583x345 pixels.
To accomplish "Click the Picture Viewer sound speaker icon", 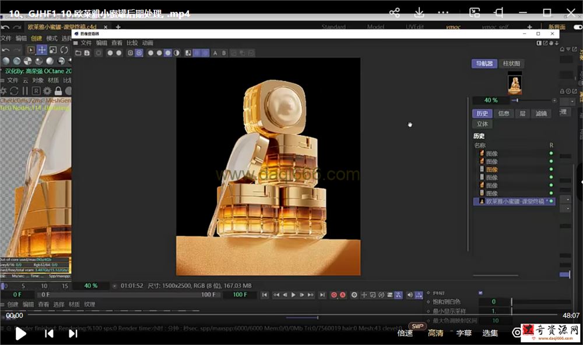I will [410, 295].
